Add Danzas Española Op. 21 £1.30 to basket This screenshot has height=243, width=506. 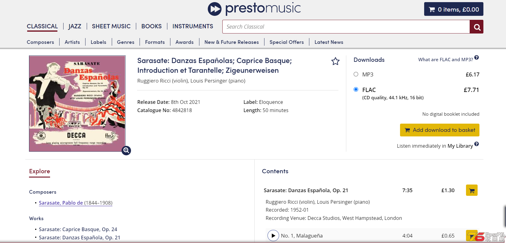click(471, 190)
